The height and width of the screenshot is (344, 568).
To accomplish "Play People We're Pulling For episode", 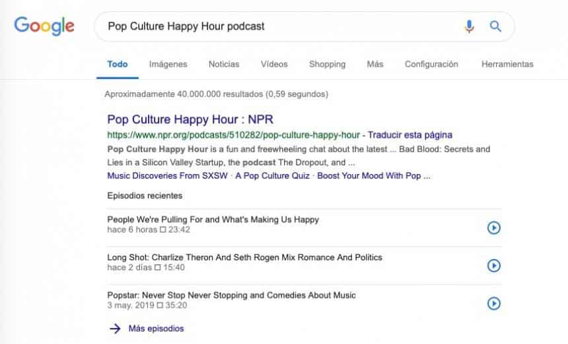I will [494, 227].
